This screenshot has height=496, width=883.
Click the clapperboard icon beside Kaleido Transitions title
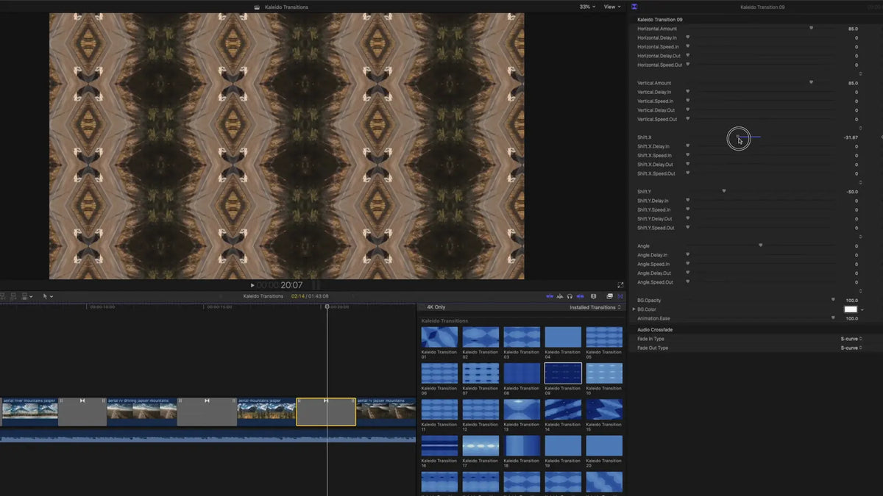coord(257,7)
